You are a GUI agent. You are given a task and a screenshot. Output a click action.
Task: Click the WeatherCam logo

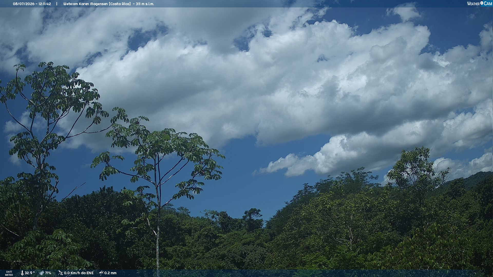(479, 4)
